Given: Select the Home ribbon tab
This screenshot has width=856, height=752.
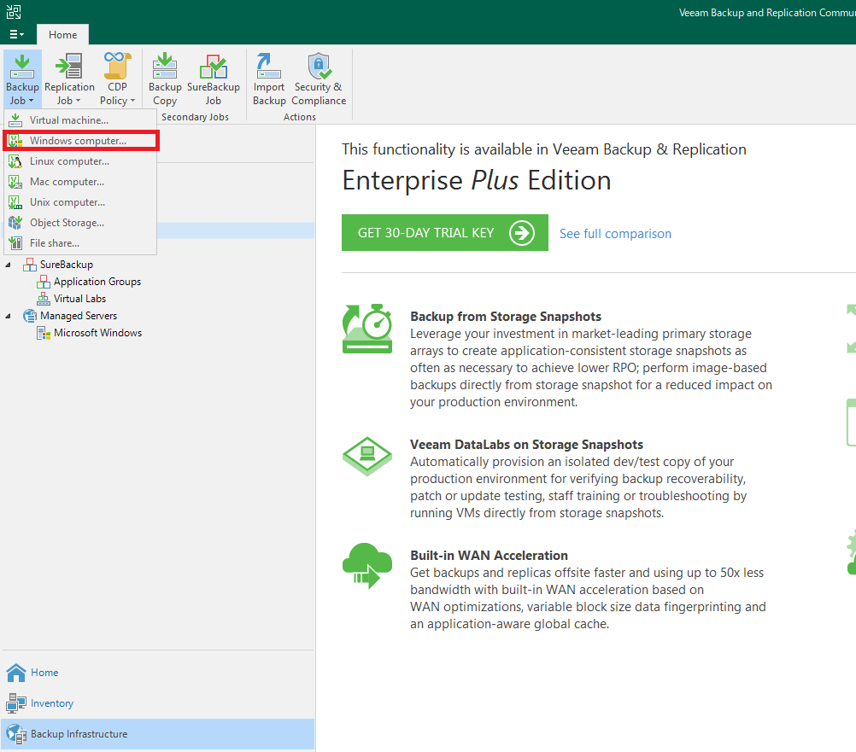Looking at the screenshot, I should point(62,34).
